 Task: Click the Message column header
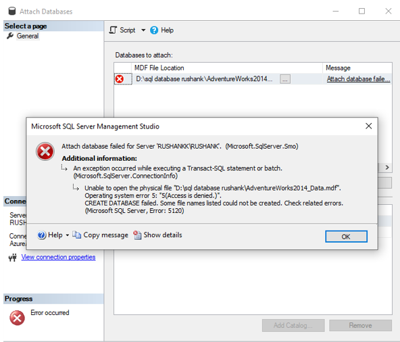tap(357, 68)
